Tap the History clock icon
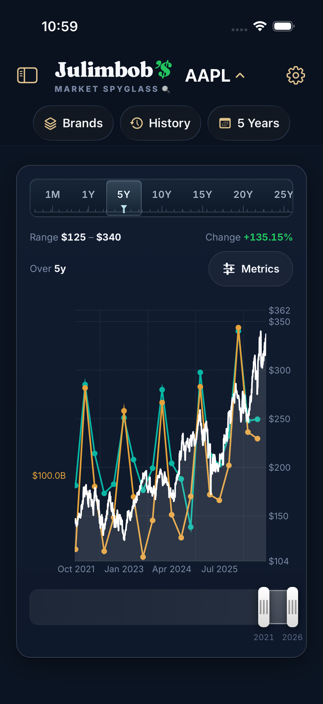323x704 pixels. (x=137, y=123)
